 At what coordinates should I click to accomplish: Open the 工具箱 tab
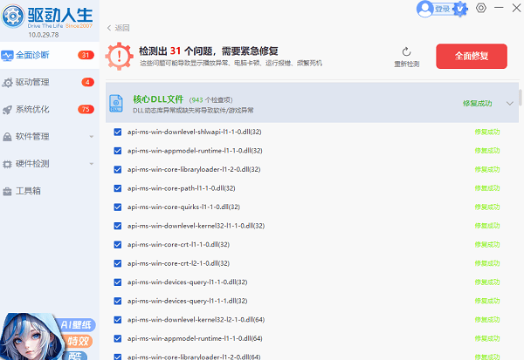[50, 191]
